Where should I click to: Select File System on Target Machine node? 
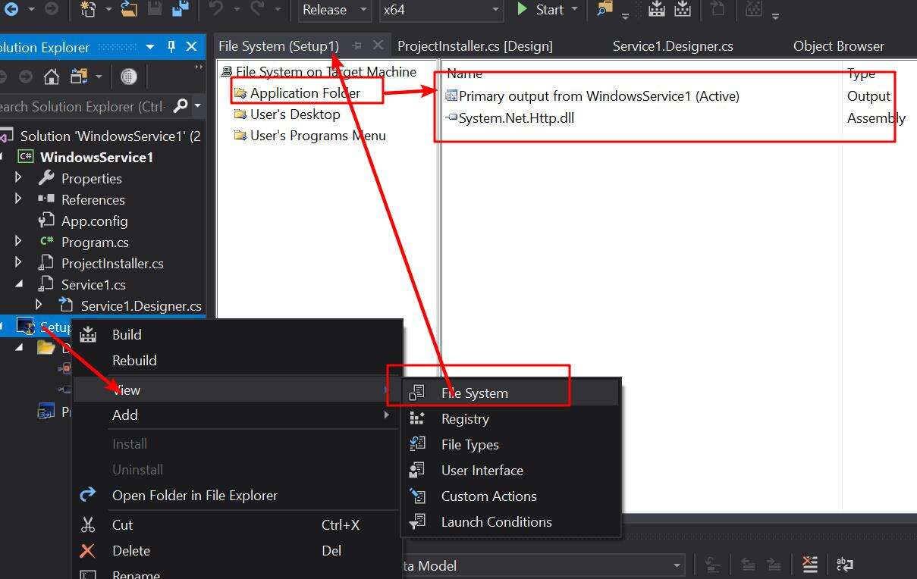(326, 72)
